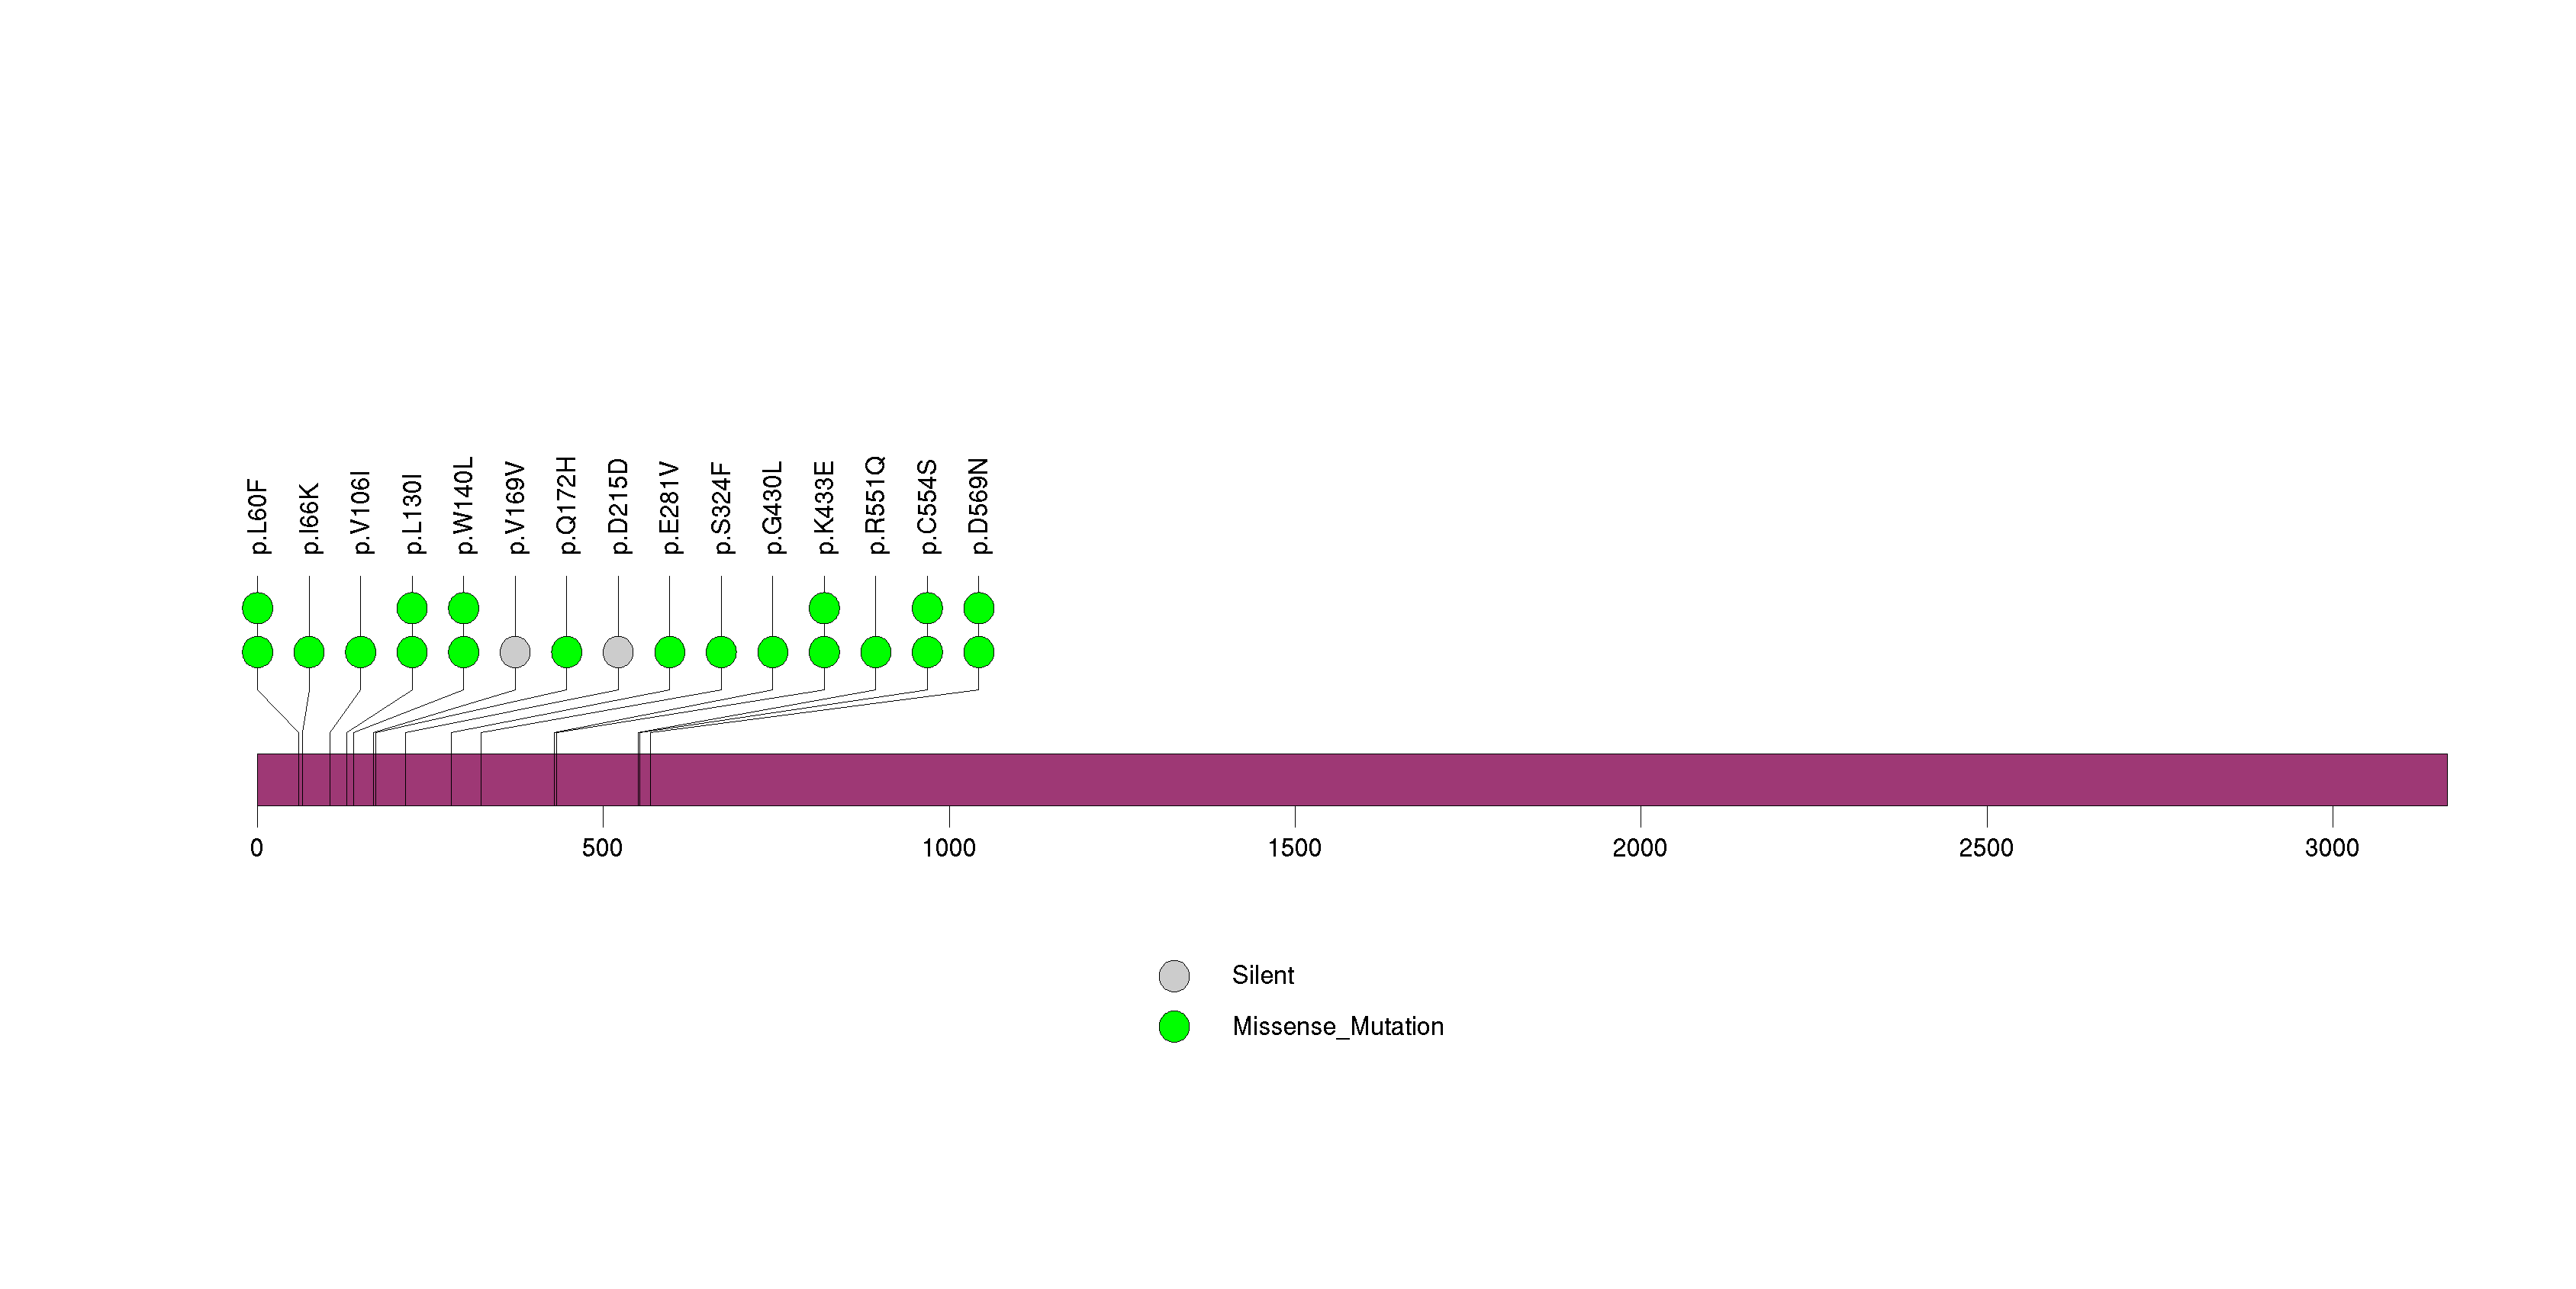Click the p.W140L mutation label
2576x1289 pixels.
(464, 506)
